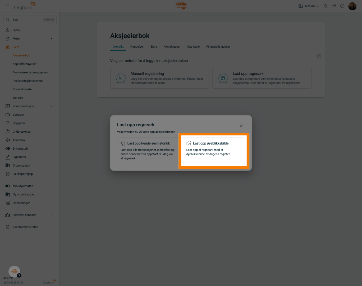Open the Test AS organisation dropdown

tap(308, 6)
